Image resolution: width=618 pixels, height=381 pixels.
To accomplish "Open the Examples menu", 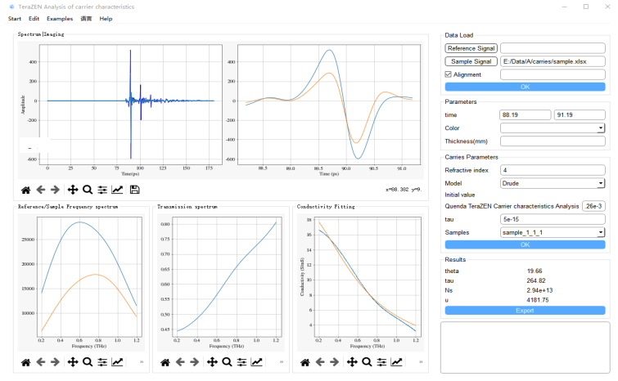I will click(x=59, y=18).
